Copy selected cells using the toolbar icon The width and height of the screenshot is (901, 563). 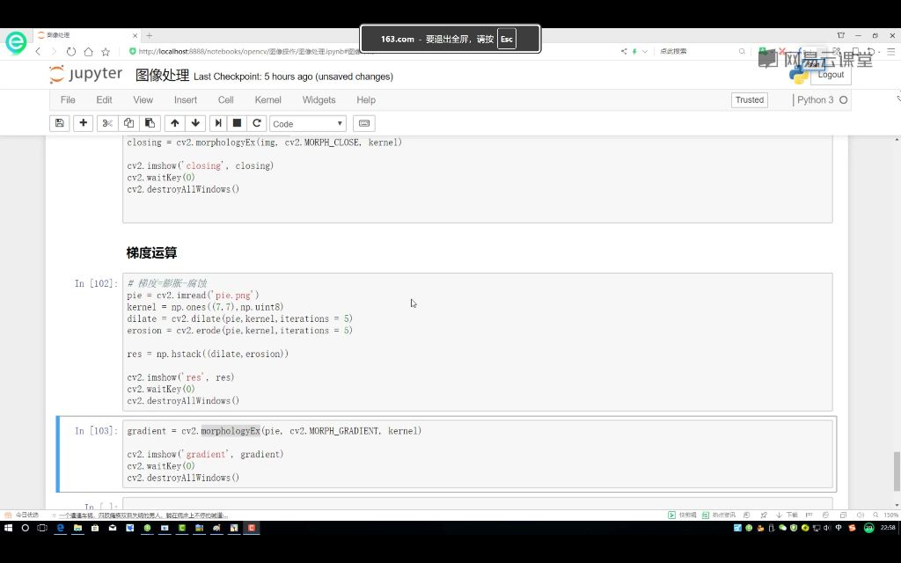click(x=128, y=123)
